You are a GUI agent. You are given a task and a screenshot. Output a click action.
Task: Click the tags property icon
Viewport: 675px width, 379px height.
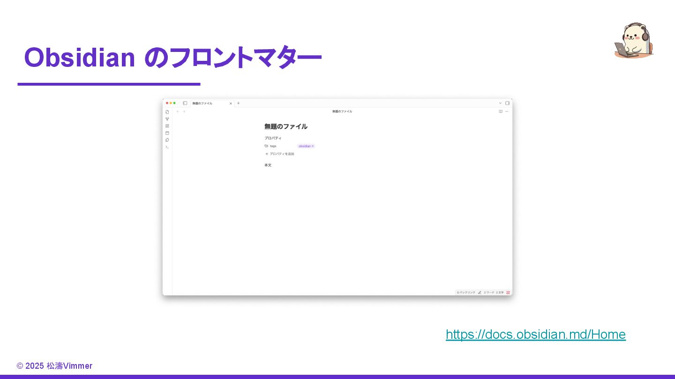pyautogui.click(x=266, y=146)
